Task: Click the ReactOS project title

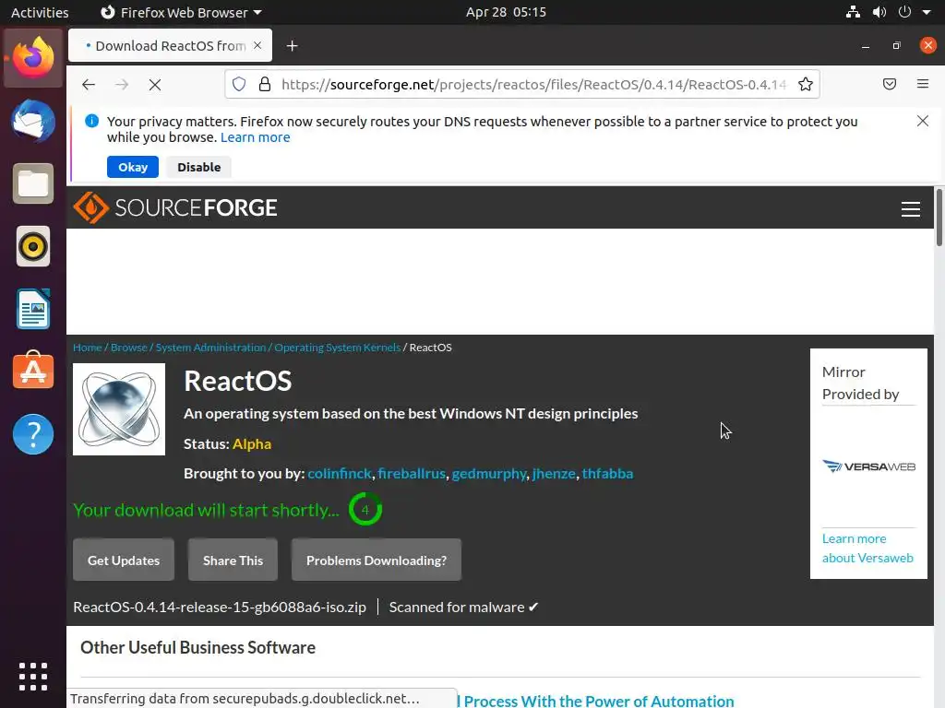Action: (x=237, y=381)
